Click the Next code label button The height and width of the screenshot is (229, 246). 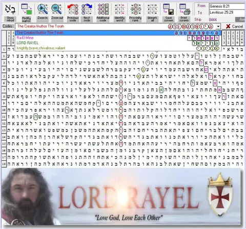87,19
